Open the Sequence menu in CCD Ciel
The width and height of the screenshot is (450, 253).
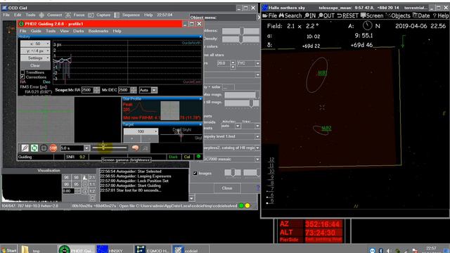tap(131, 15)
